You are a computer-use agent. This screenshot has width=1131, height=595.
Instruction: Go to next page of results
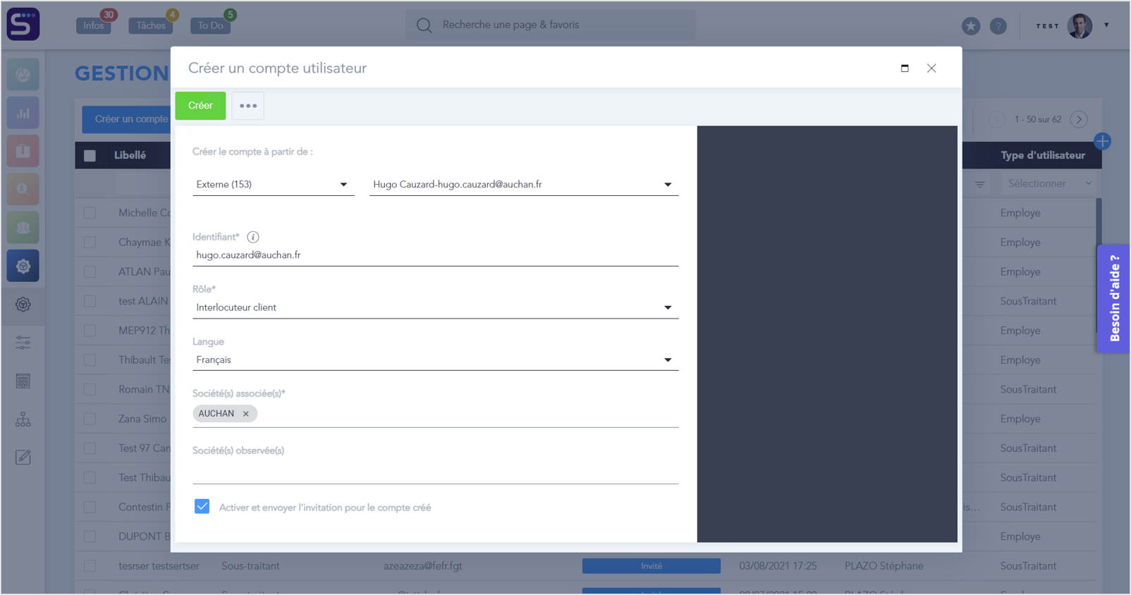point(1079,119)
